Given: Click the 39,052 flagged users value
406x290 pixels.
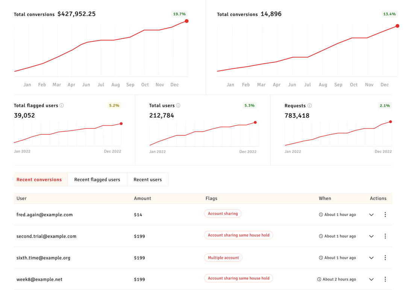Looking at the screenshot, I should coord(24,115).
